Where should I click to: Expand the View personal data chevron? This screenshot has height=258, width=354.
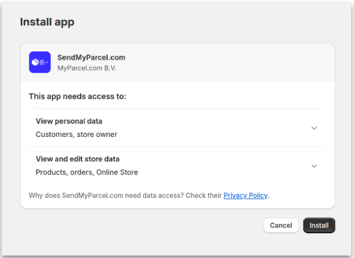coord(314,128)
